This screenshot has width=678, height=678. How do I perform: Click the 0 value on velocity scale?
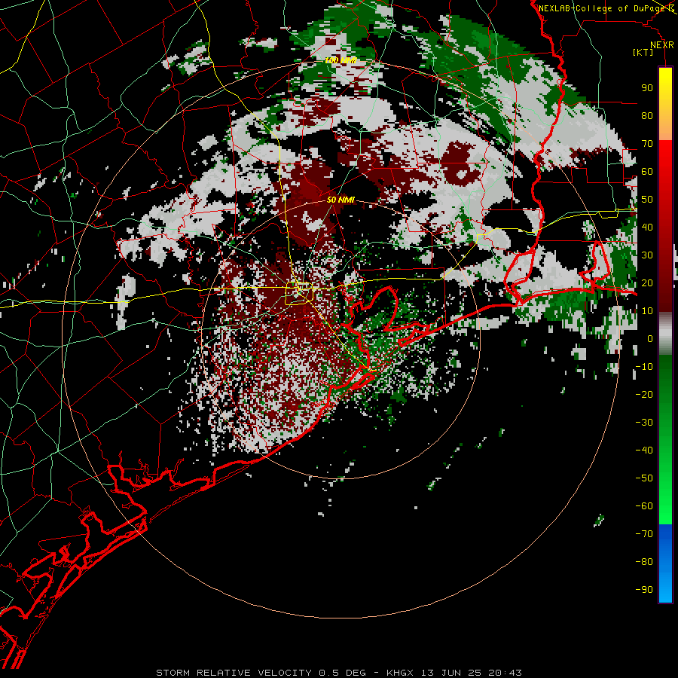point(650,338)
